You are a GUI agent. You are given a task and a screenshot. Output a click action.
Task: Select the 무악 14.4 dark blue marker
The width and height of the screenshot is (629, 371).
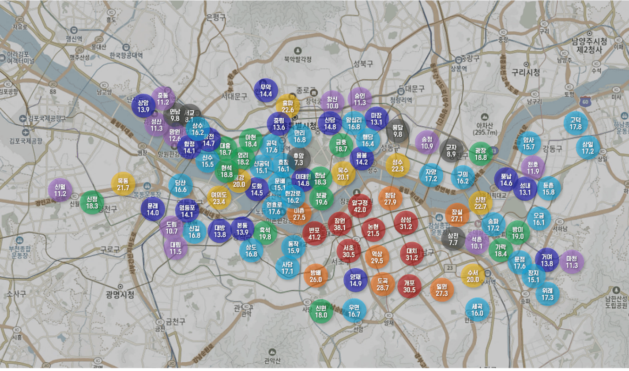266,90
